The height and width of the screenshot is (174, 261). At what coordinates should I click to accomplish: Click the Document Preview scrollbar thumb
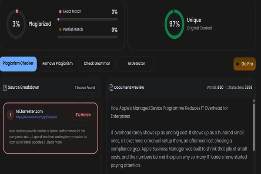coord(254,127)
